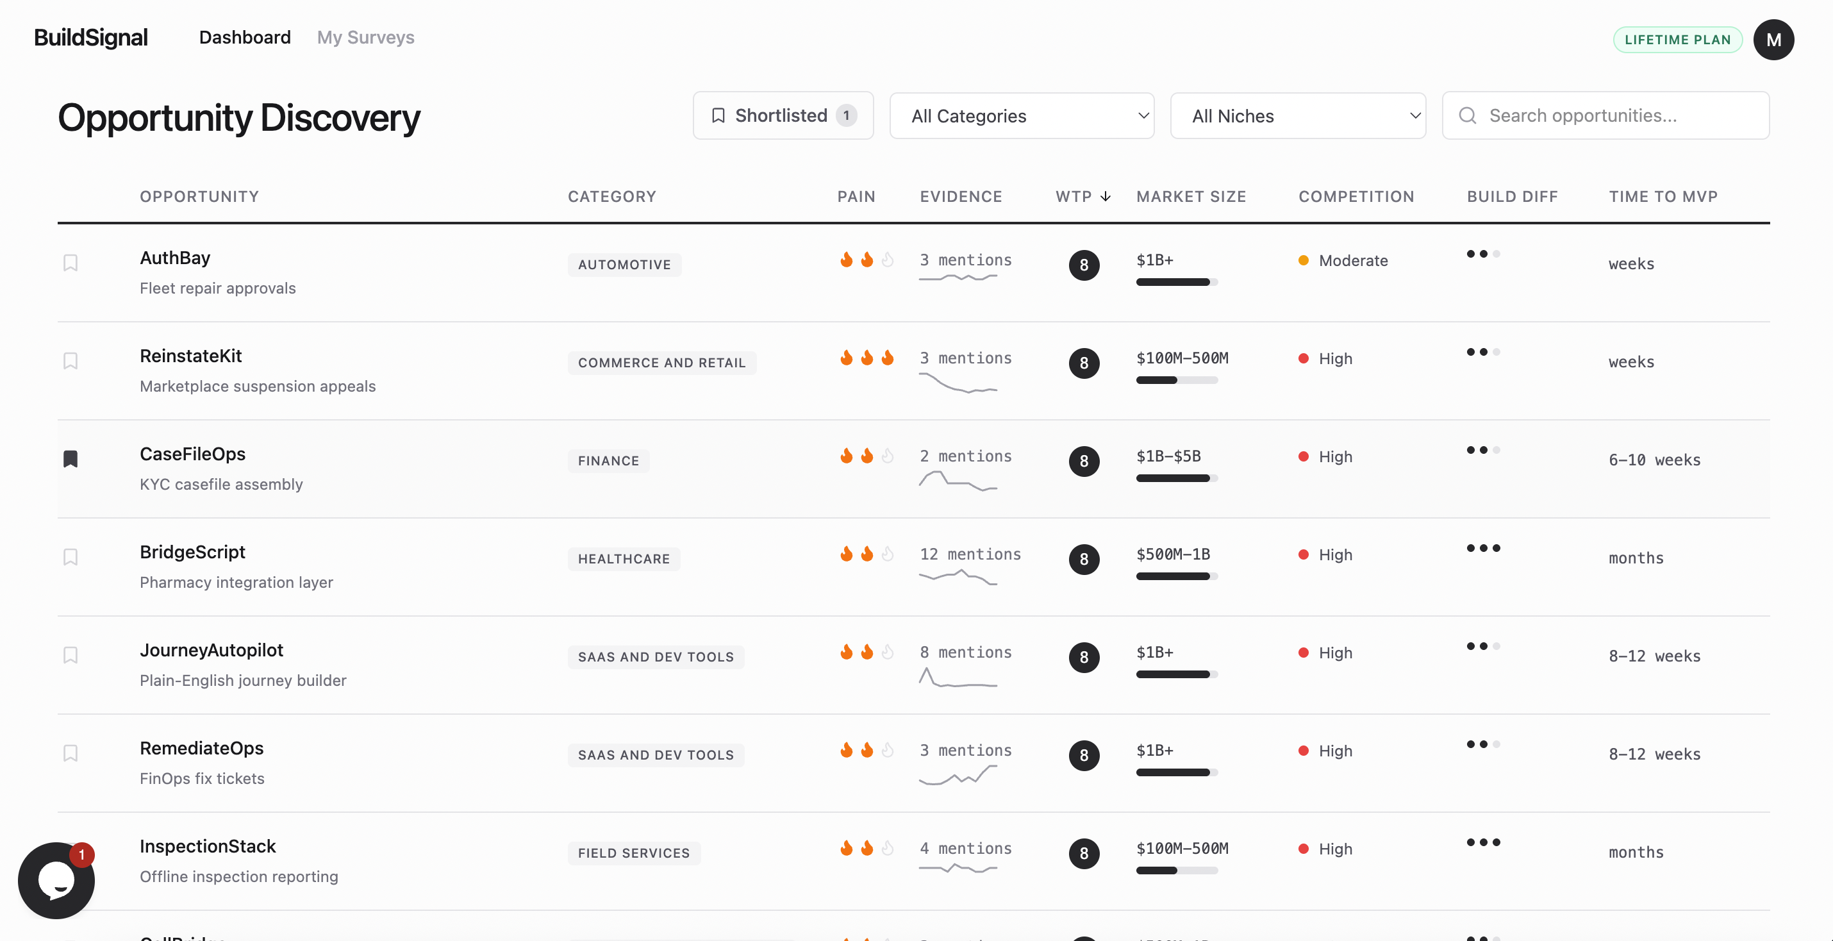This screenshot has height=941, width=1833.
Task: Bookmark the RemediateOps opportunity
Action: pos(70,753)
